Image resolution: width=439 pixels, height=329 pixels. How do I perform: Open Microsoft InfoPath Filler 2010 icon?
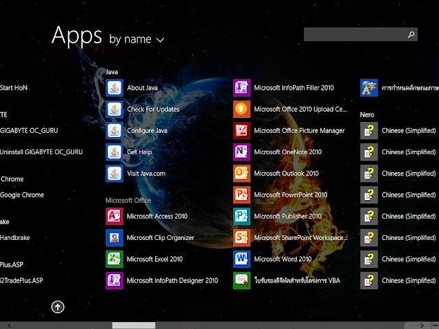pos(241,88)
